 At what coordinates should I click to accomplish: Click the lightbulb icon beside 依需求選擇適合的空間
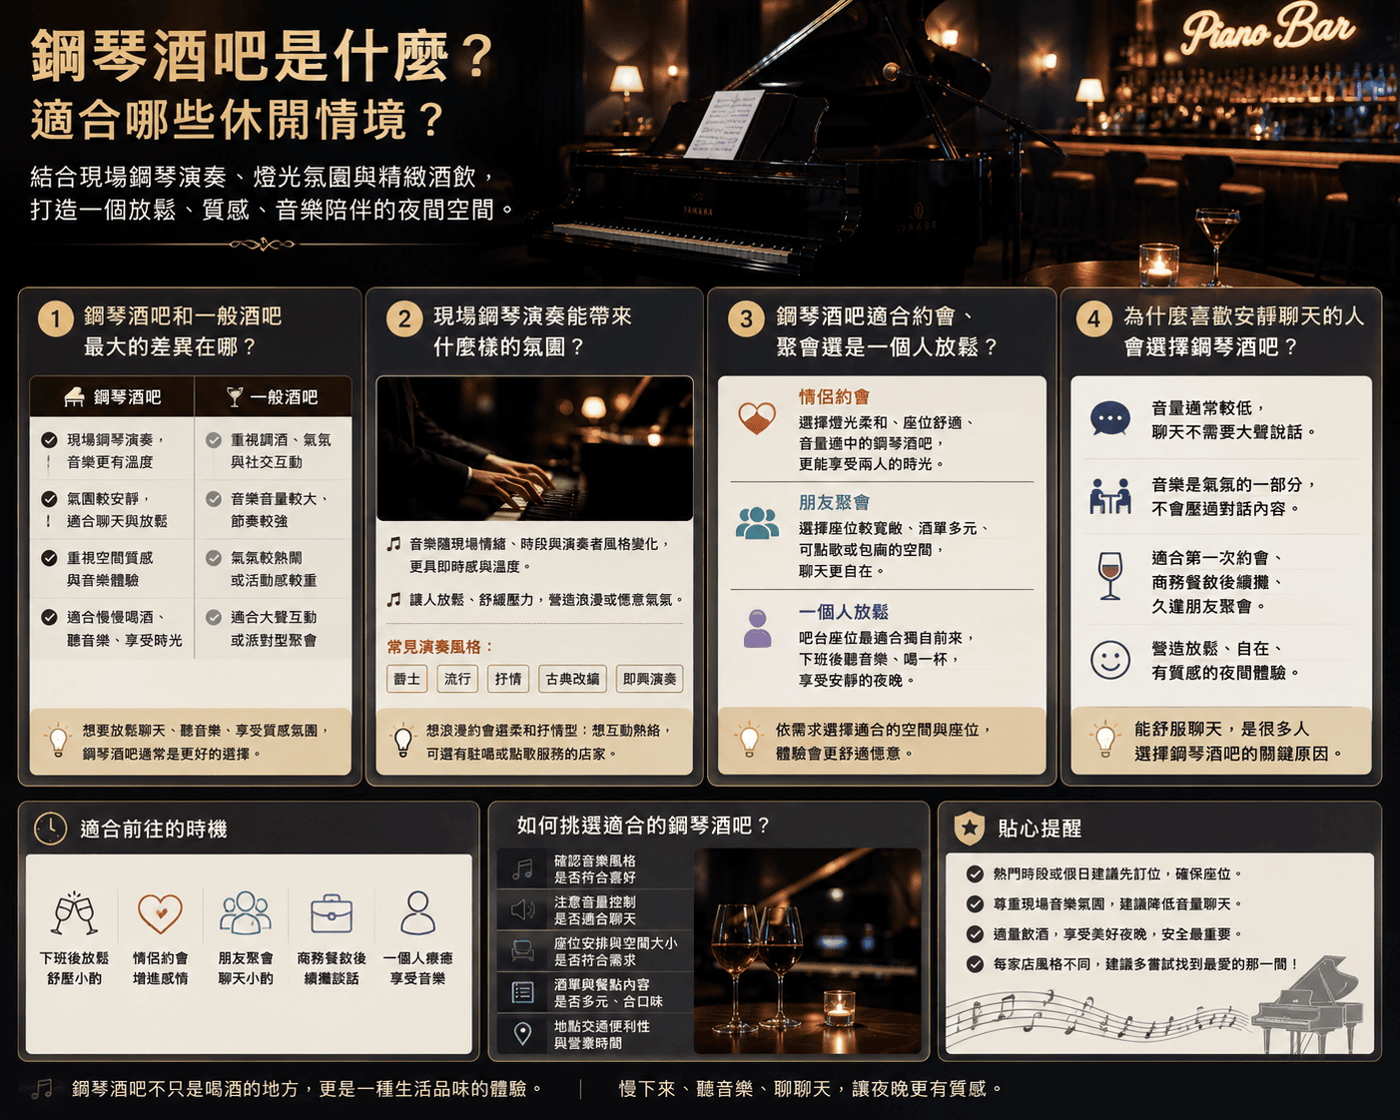748,741
